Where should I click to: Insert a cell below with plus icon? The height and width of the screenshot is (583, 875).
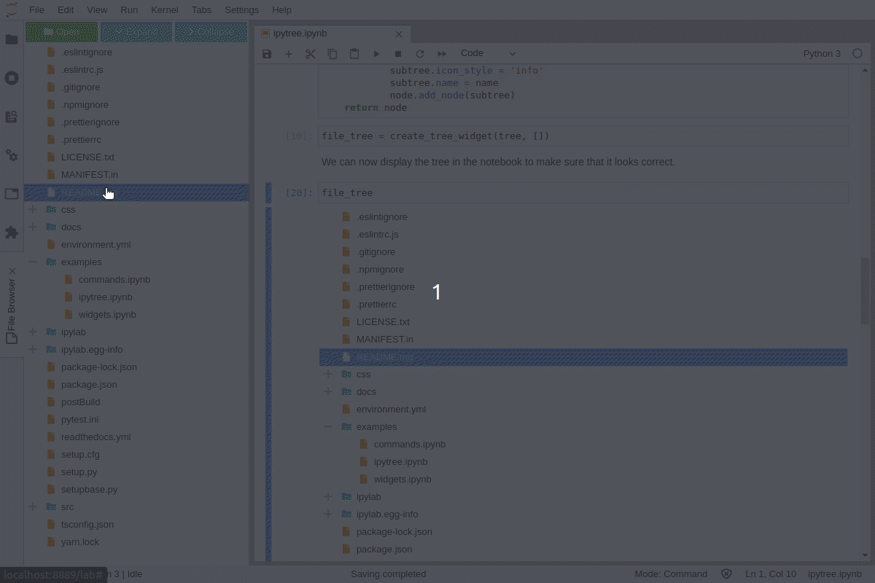289,54
